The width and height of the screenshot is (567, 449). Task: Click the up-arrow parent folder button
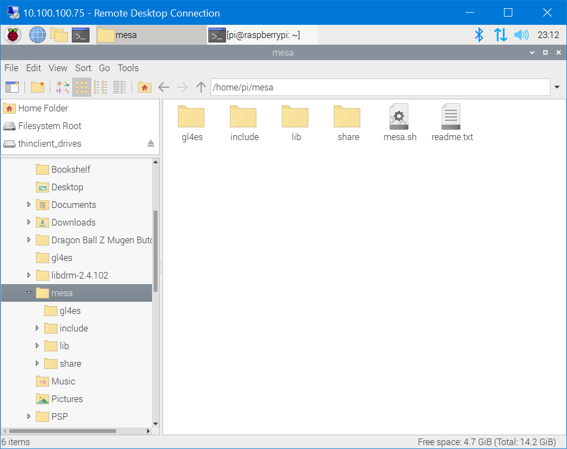pyautogui.click(x=201, y=87)
